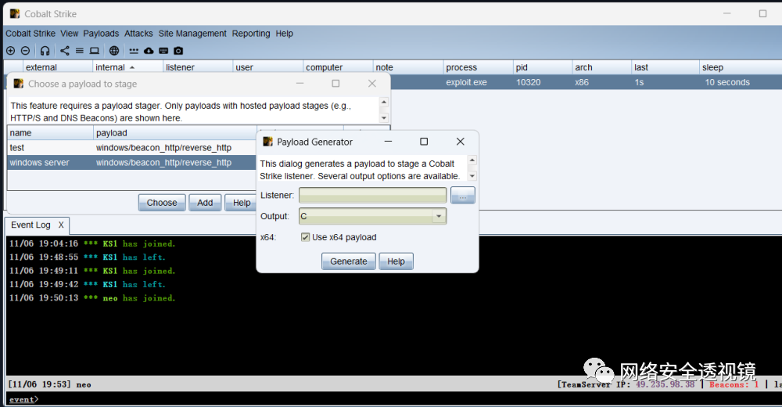
Task: Click the sleep column header
Action: pyautogui.click(x=741, y=67)
